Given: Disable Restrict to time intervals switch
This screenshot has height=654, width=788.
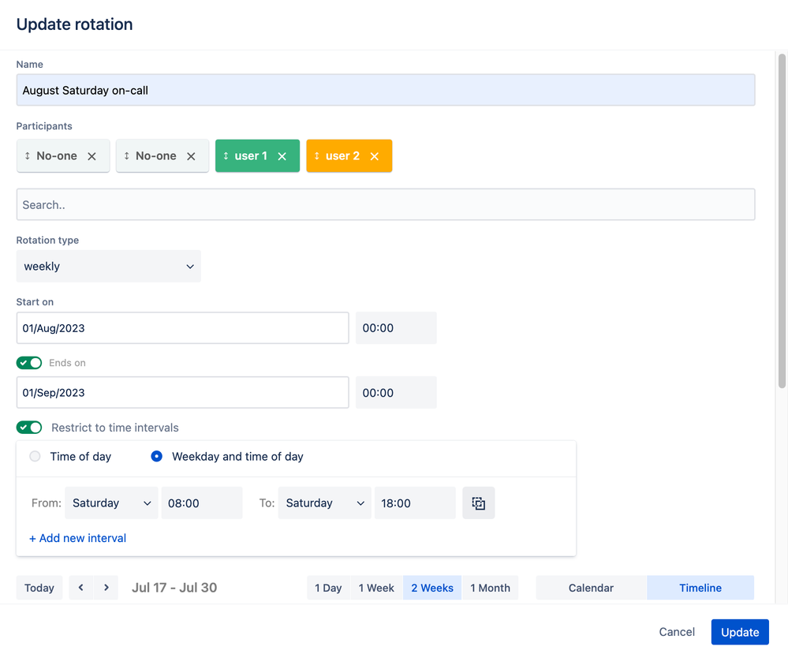Looking at the screenshot, I should [29, 428].
